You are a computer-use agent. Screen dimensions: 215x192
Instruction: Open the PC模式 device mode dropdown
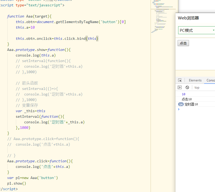coord(197,30)
